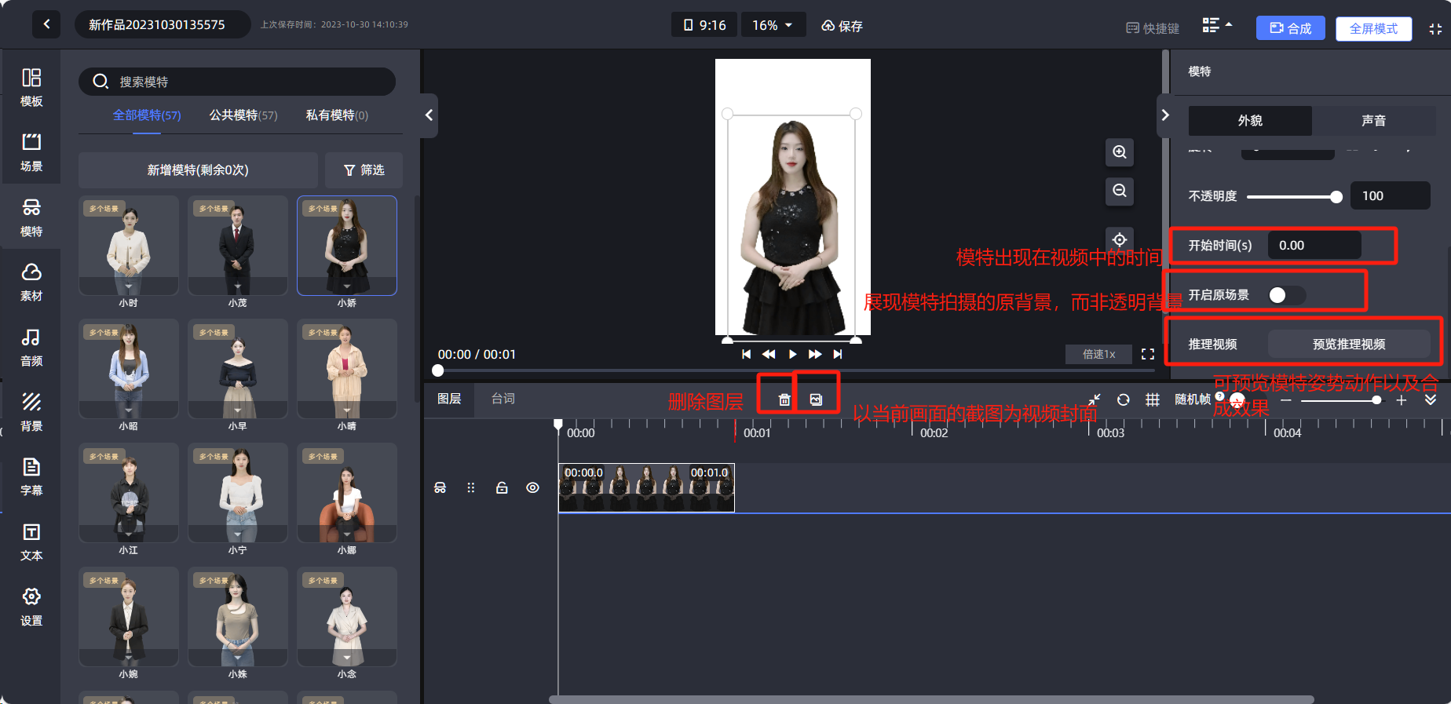Toggle the grid icon in timeline toolbar
Image resolution: width=1451 pixels, height=704 pixels.
click(1153, 399)
